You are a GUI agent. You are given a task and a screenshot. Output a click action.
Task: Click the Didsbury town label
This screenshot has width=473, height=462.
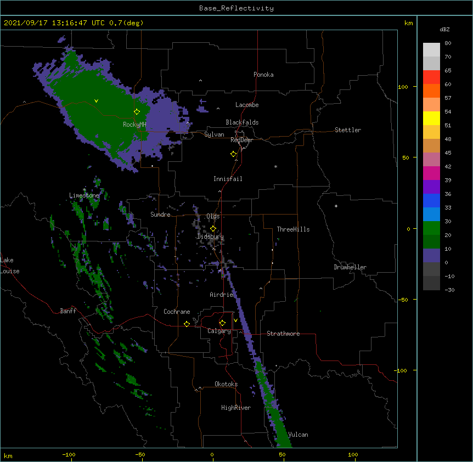point(211,236)
